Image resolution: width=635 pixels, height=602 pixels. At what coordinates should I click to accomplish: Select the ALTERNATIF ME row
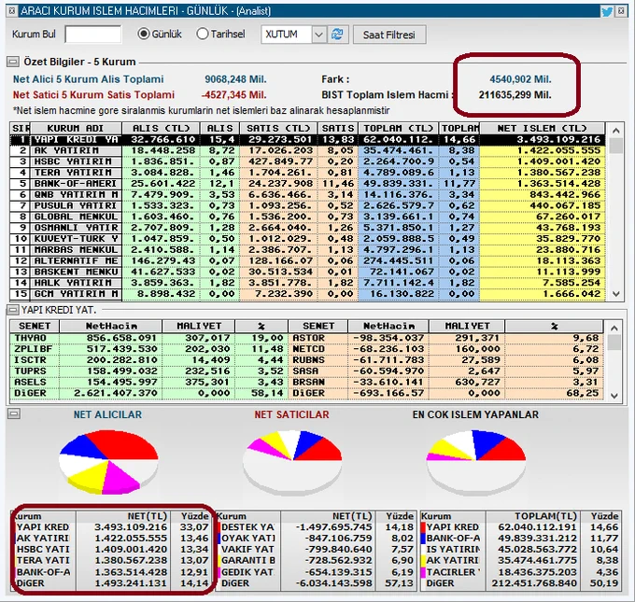click(x=308, y=260)
